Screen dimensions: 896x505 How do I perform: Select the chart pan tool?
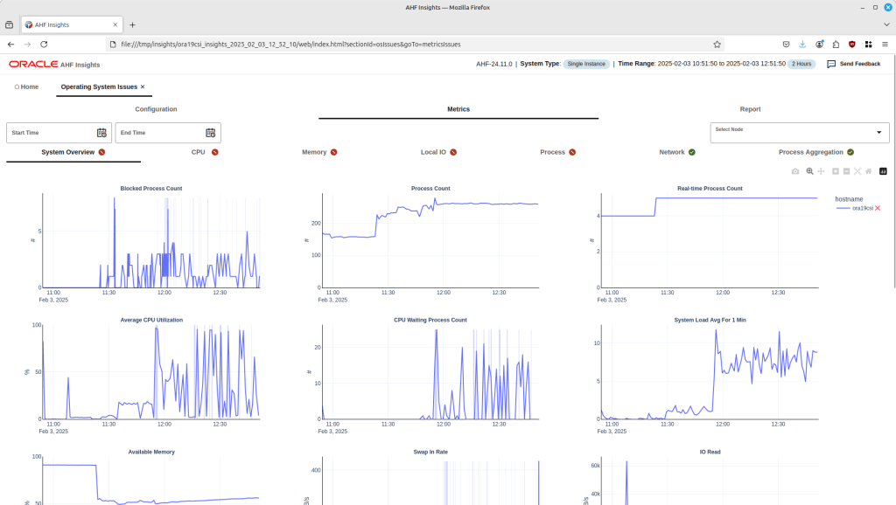(x=821, y=171)
